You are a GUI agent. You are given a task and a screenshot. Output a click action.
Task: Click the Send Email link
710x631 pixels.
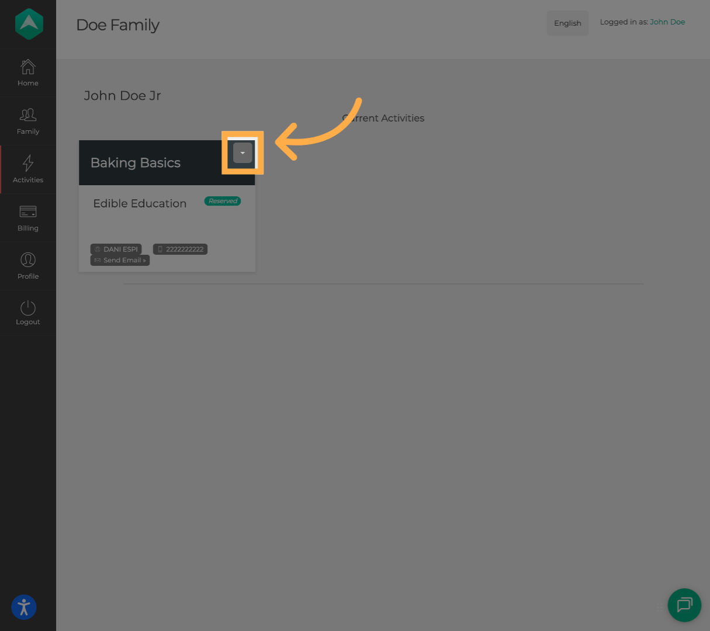pos(120,261)
